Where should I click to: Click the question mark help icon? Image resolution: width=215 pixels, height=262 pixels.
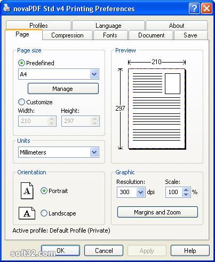coord(194,8)
